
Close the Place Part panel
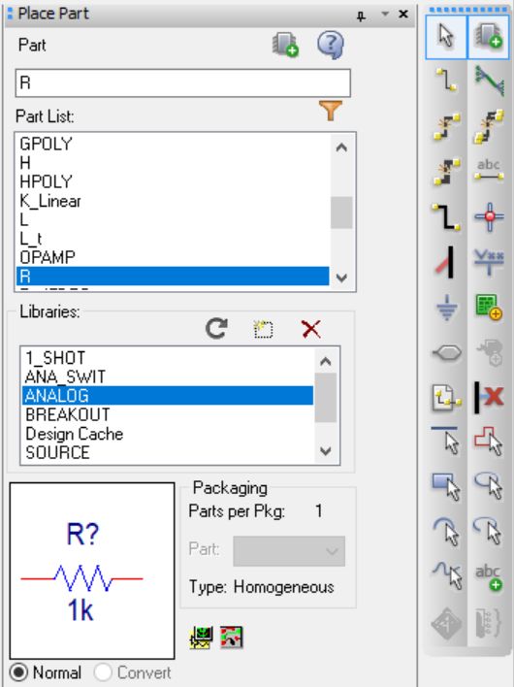[403, 14]
